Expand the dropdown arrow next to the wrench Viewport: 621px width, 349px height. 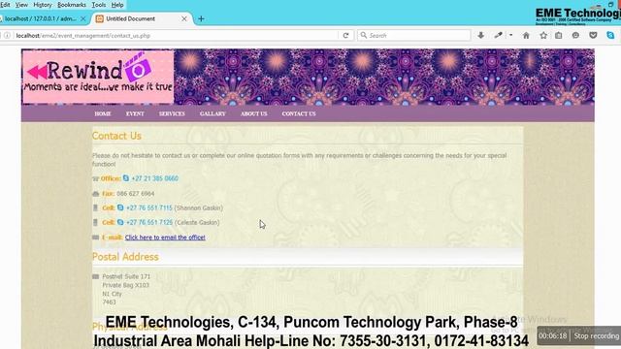click(511, 36)
